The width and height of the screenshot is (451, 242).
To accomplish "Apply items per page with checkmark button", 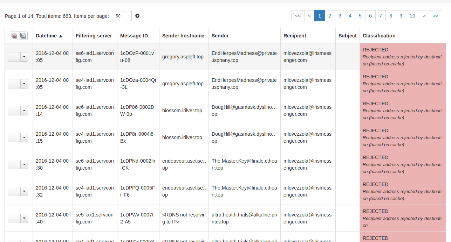I will point(137,16).
